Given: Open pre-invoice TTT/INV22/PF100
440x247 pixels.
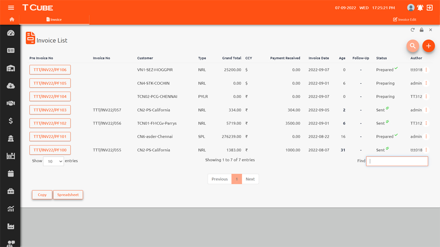Looking at the screenshot, I should [50, 150].
